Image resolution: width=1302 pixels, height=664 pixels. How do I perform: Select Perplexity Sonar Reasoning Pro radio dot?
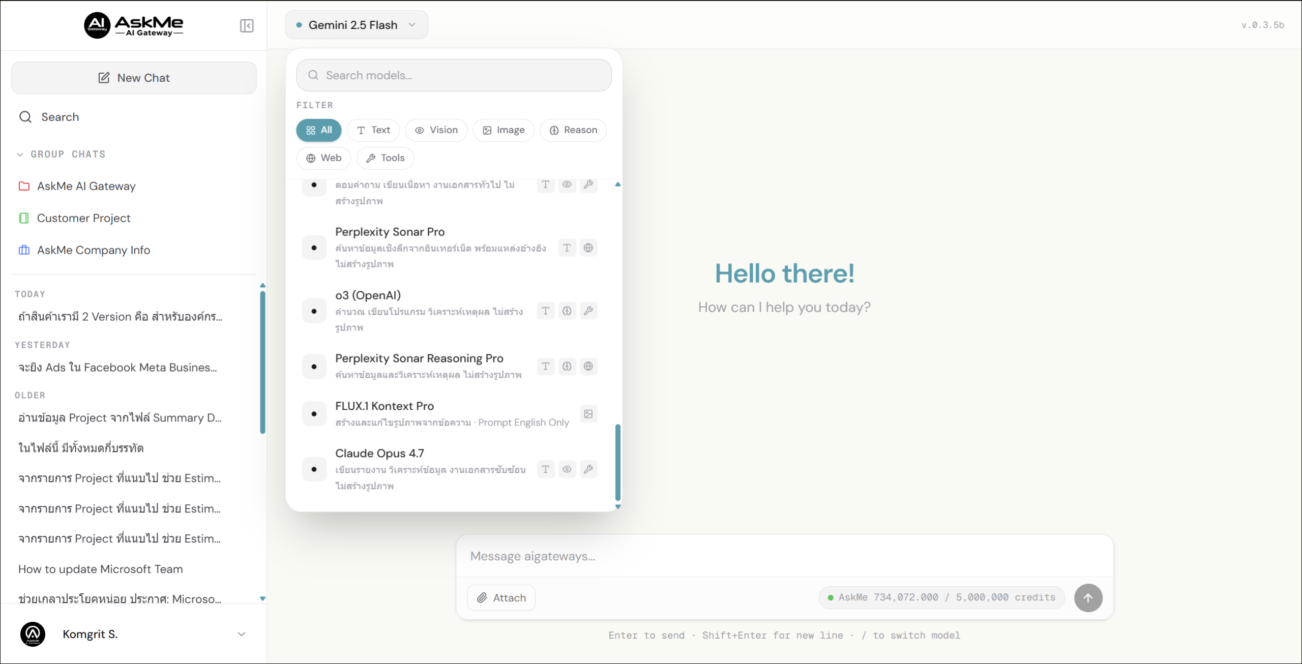314,367
